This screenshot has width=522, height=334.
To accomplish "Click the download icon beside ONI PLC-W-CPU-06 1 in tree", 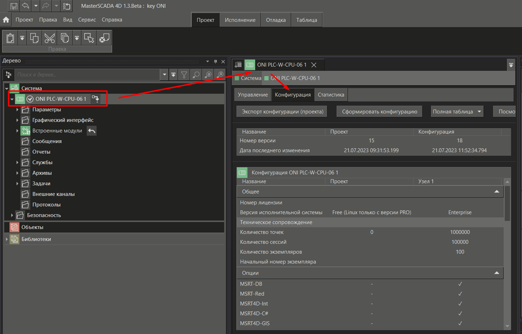I will (x=96, y=99).
